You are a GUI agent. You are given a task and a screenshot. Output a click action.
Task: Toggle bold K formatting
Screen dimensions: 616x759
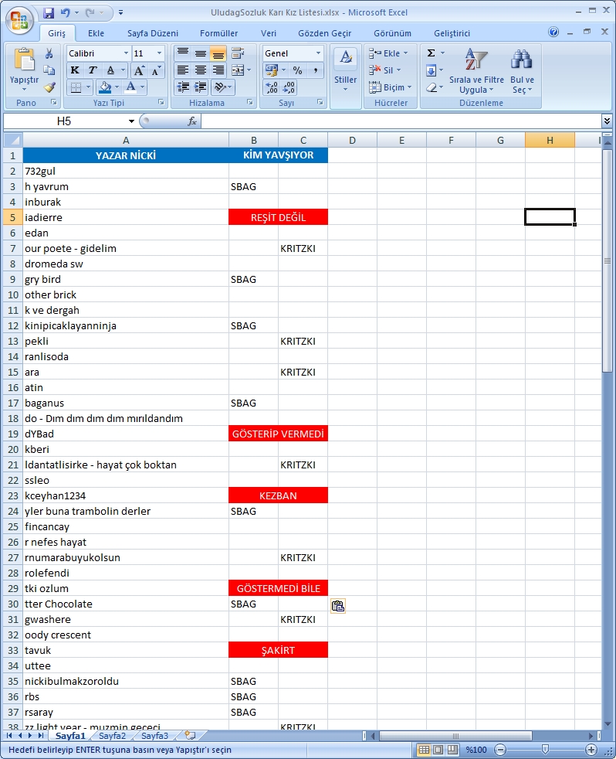pos(75,70)
